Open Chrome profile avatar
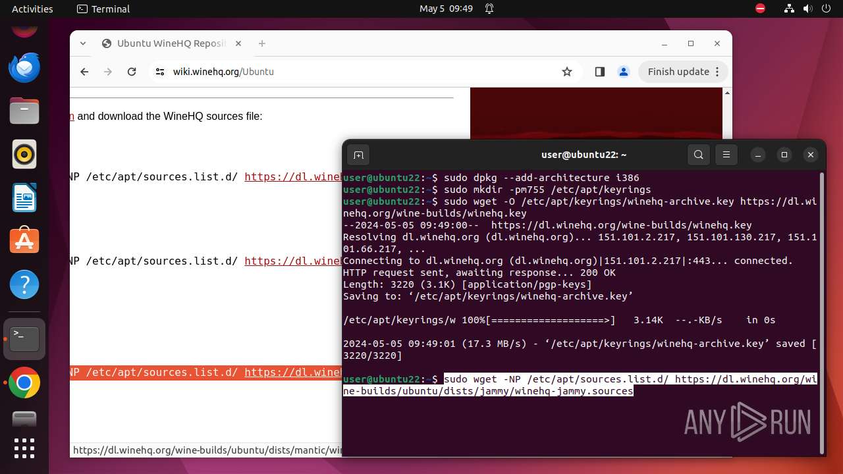843x474 pixels. [623, 72]
